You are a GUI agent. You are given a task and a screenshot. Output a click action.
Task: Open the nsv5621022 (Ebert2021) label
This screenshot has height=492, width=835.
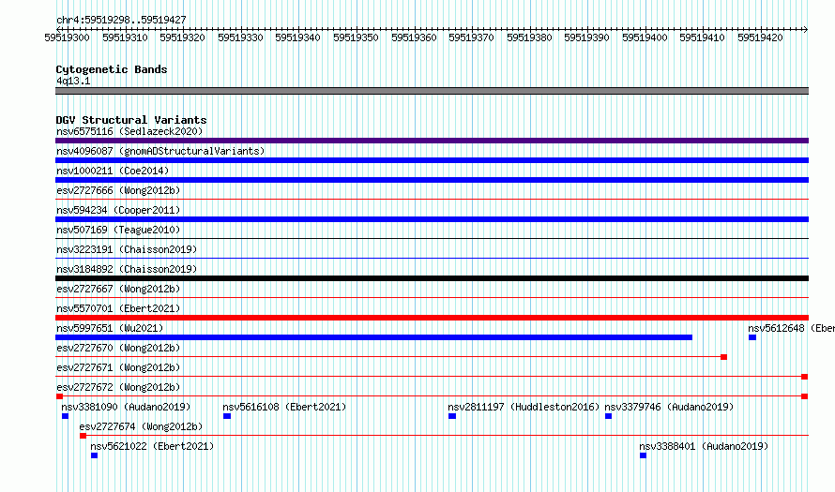pyautogui.click(x=152, y=446)
